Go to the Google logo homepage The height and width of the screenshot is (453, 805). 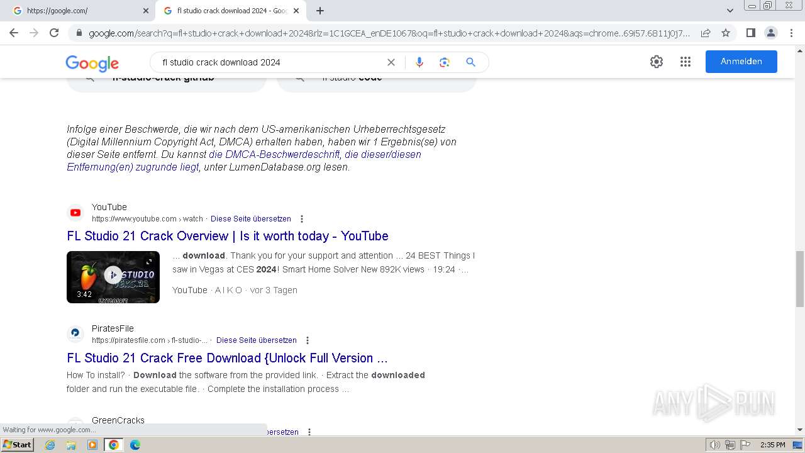coord(92,63)
